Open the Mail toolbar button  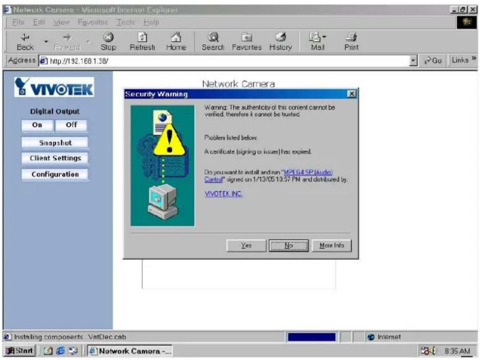pos(317,42)
